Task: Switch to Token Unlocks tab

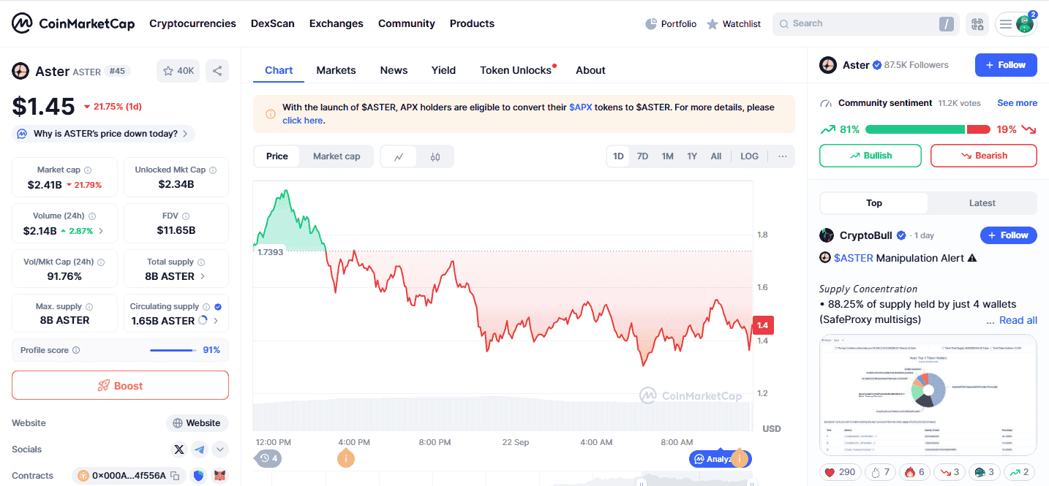Action: coord(516,70)
